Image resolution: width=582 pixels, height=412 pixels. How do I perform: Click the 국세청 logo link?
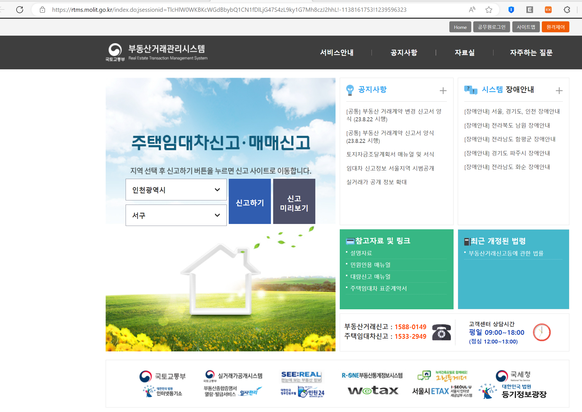513,376
